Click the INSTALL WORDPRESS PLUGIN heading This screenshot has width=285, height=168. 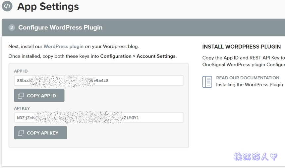click(241, 47)
